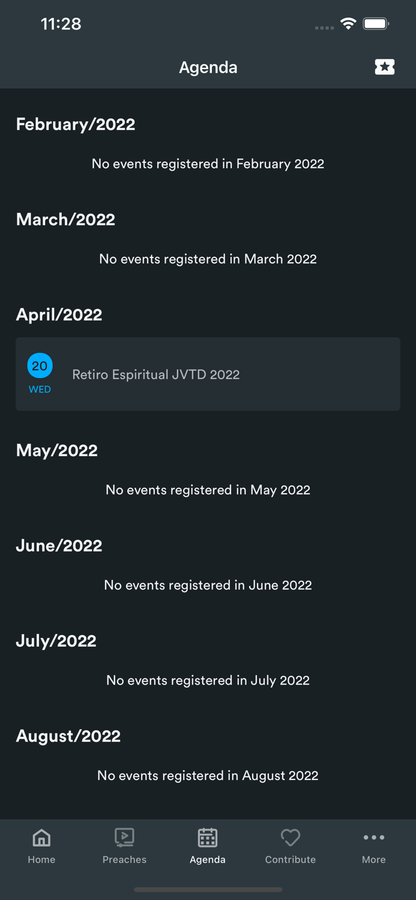Switch to the Preaches tab label
416x900 pixels.
124,860
